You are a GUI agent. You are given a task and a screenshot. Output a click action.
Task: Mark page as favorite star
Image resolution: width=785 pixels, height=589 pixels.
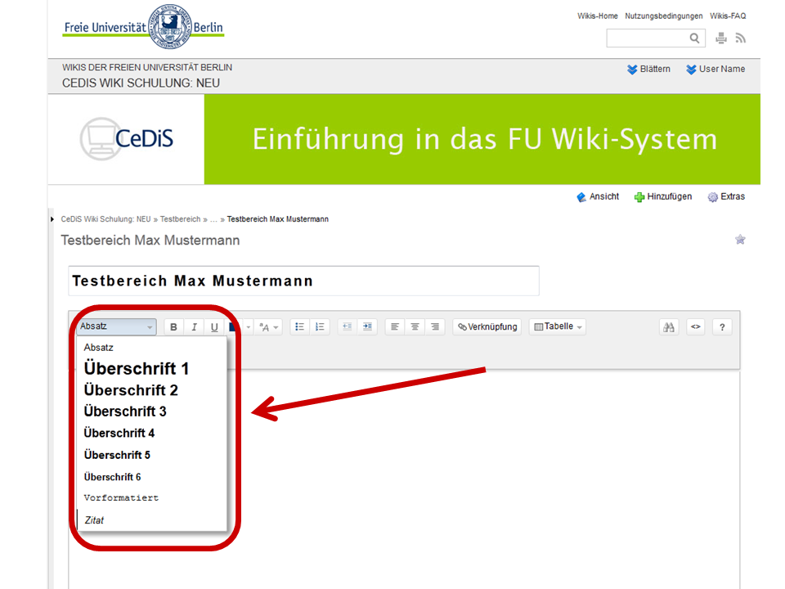(x=740, y=240)
